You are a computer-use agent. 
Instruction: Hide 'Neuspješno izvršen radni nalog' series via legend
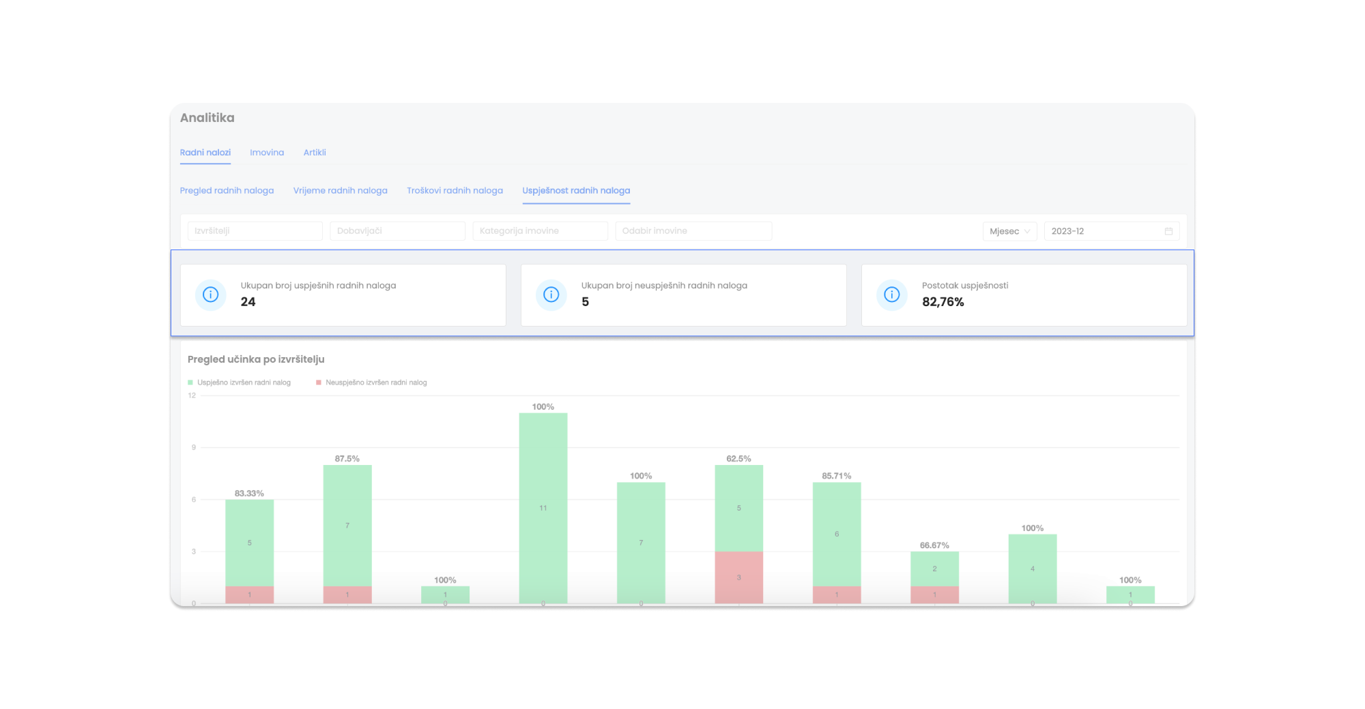coord(376,382)
